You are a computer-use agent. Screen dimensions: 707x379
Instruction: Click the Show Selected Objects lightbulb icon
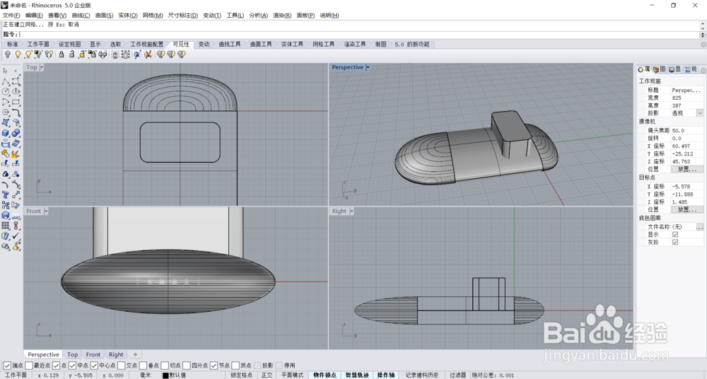coord(28,54)
